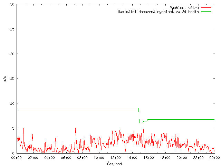Click the y-axis label 'm/s'
The image size is (221, 166).
(5, 79)
